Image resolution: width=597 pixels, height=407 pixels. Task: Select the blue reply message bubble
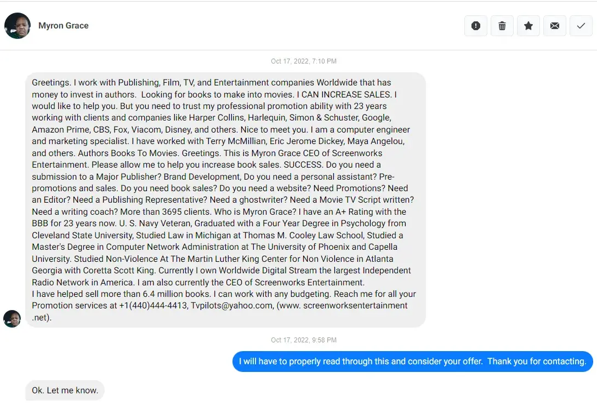point(412,362)
